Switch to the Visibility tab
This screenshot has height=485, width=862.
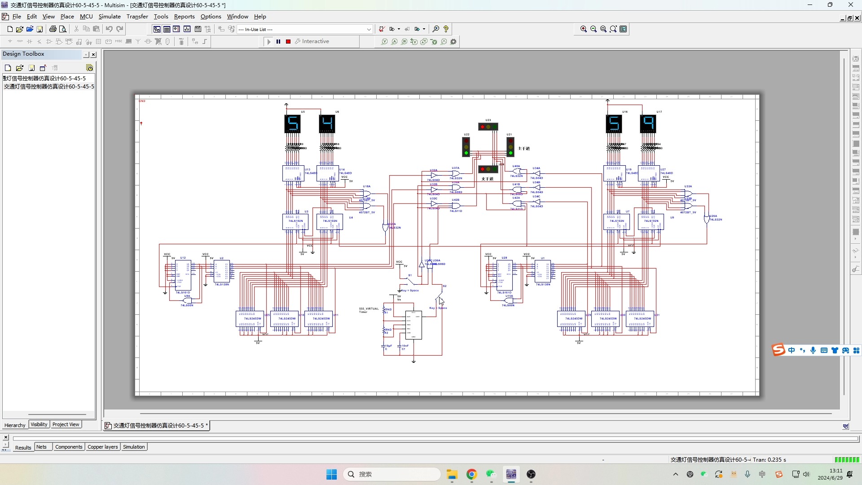[39, 424]
